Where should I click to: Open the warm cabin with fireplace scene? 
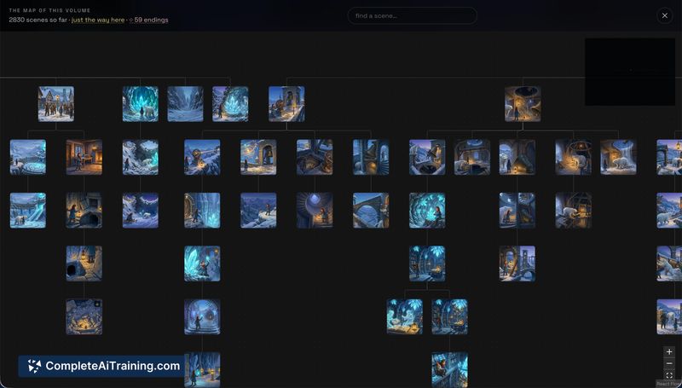click(84, 157)
